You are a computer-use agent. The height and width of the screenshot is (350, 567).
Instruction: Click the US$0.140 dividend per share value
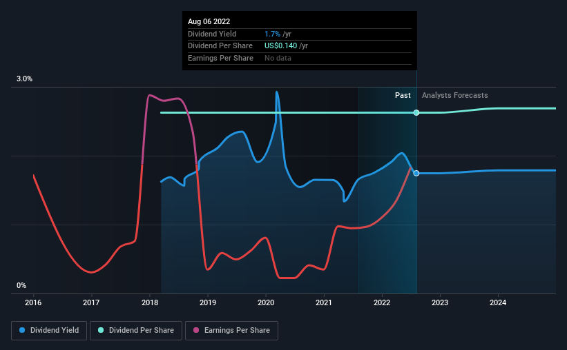click(280, 46)
